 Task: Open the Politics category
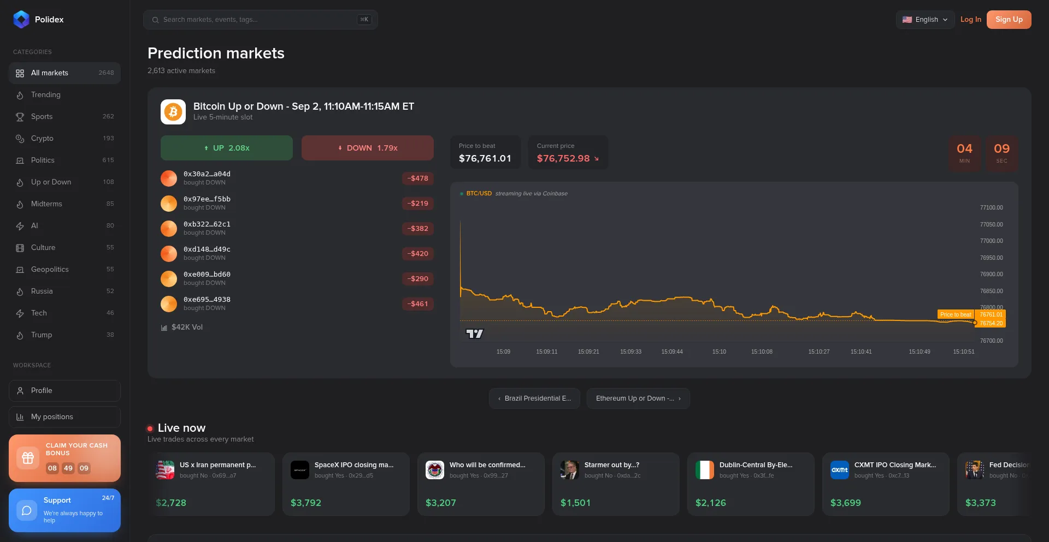click(64, 160)
